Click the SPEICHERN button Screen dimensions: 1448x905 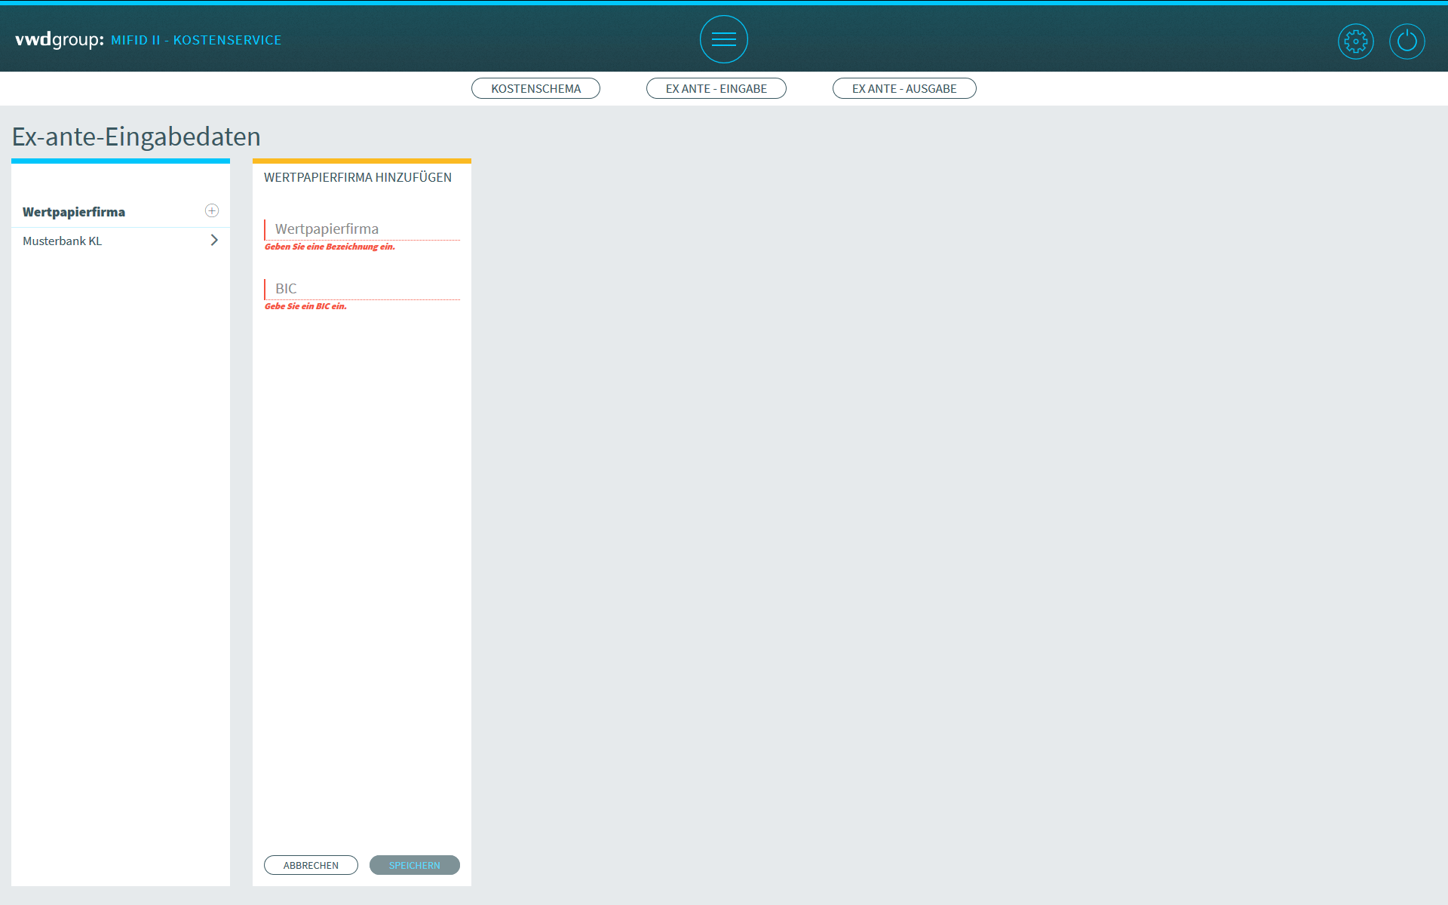(414, 865)
